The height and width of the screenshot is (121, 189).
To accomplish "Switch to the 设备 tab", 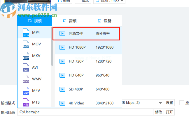I will click(104, 21).
